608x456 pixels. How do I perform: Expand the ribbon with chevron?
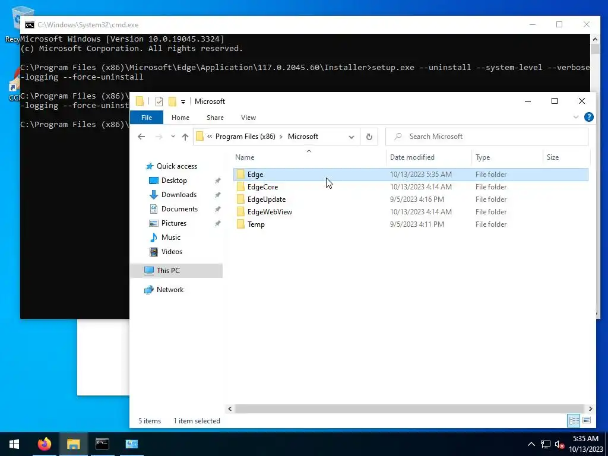coord(576,117)
